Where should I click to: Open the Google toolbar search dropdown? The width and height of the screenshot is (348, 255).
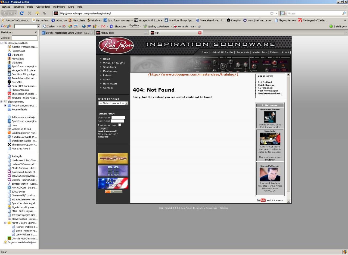click(38, 26)
